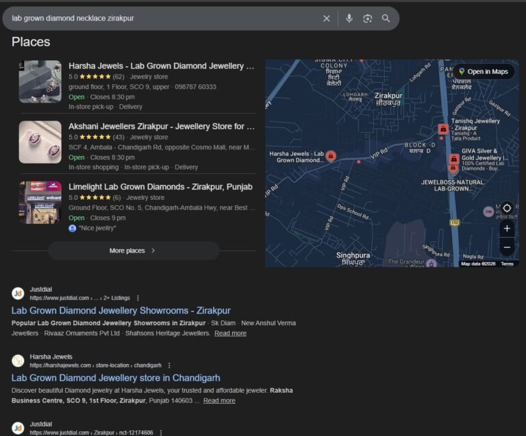The height and width of the screenshot is (436, 526).
Task: Open map Terms link
Action: click(507, 264)
